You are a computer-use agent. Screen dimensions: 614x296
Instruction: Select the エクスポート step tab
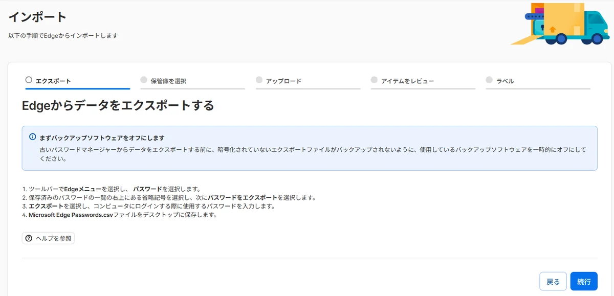pyautogui.click(x=77, y=82)
